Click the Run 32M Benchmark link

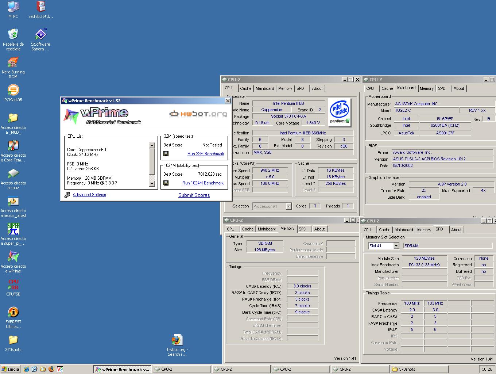point(206,154)
